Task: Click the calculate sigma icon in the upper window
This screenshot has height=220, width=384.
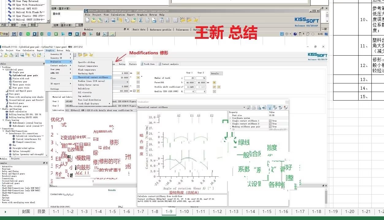Action: (141, 20)
